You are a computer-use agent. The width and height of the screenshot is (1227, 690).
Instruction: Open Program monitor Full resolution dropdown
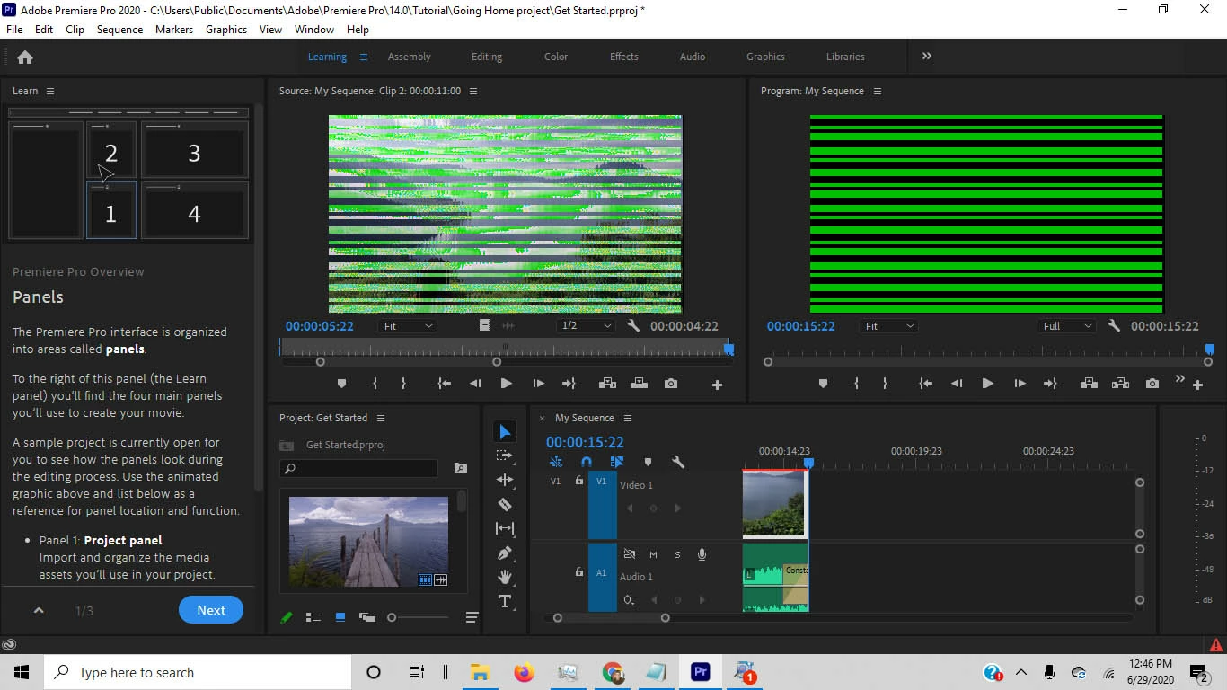[x=1067, y=326]
